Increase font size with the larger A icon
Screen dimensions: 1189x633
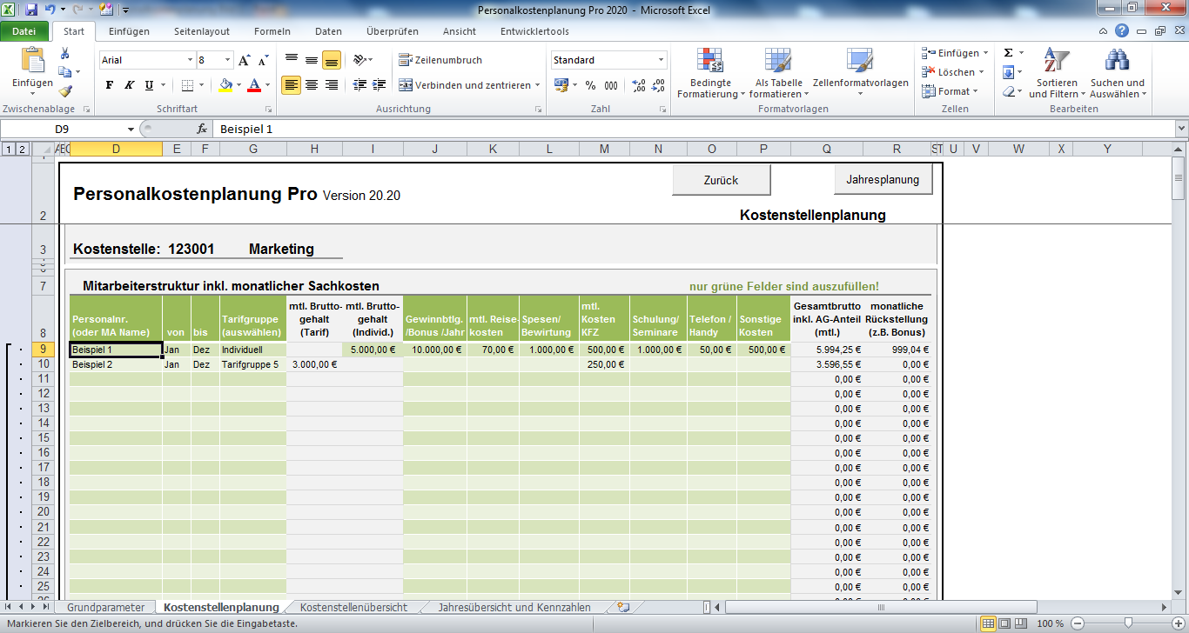point(245,61)
